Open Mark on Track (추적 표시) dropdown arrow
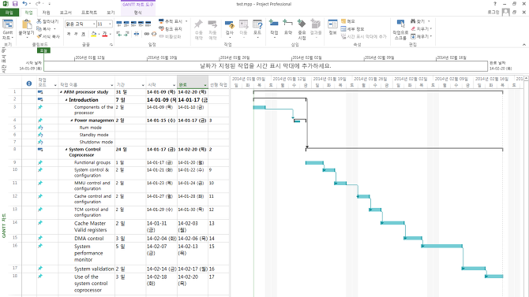The width and height of the screenshot is (529, 297). tap(186, 21)
